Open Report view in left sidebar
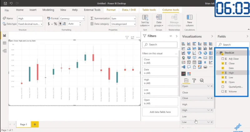Image resolution: width=250 pixels, height=132 pixels. pos(4,35)
